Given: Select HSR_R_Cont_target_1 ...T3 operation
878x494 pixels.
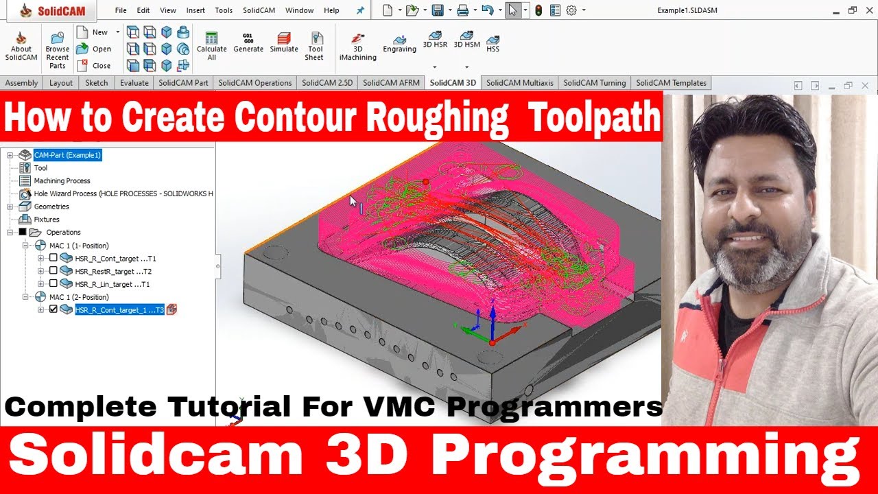Looking at the screenshot, I should point(119,310).
